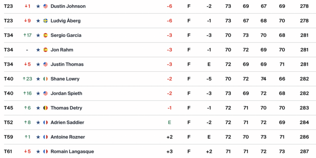Toggle favorite star for Jon Rahm
The width and height of the screenshot is (316, 158).
38,50
